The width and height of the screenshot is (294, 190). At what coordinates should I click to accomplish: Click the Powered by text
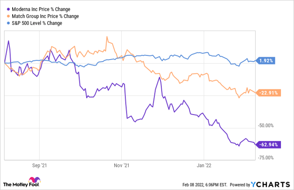tap(240, 185)
